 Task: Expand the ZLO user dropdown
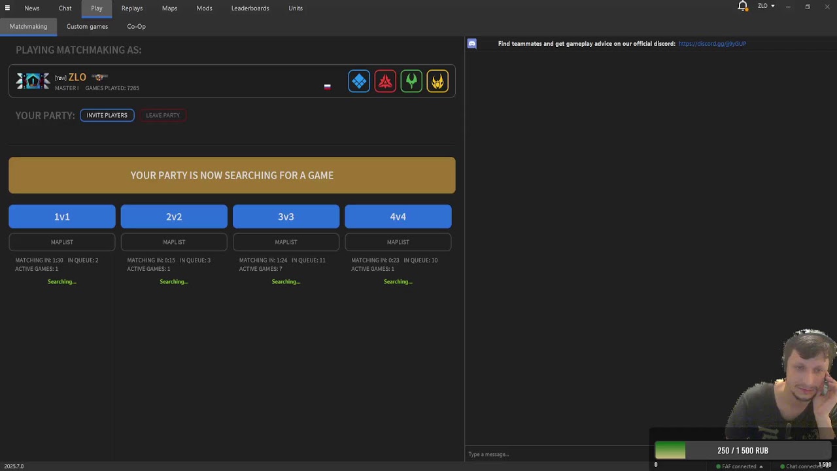click(766, 6)
